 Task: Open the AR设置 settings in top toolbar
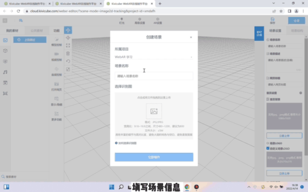click(158, 21)
